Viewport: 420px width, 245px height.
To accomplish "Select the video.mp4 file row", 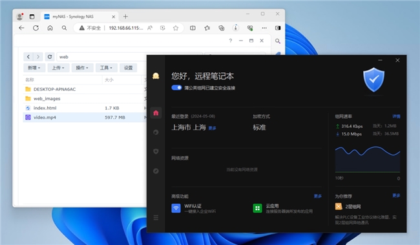I will [85, 117].
